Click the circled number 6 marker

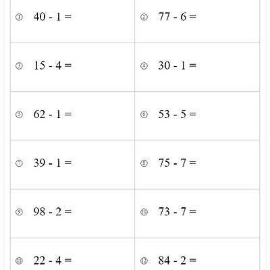(x=144, y=115)
